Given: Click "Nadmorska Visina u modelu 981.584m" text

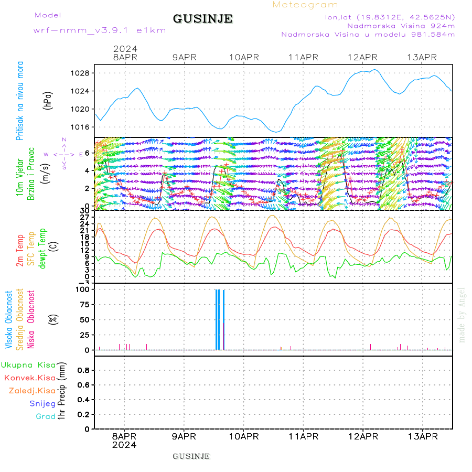Looking at the screenshot, I should 368,34.
